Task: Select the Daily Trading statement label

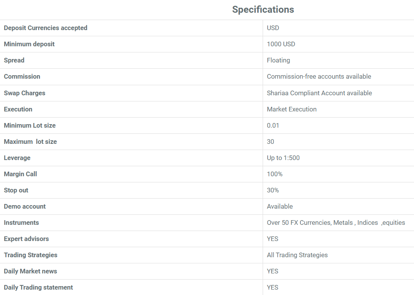Action: pyautogui.click(x=38, y=287)
